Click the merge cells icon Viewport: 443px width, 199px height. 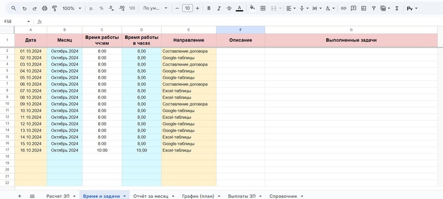point(273,8)
